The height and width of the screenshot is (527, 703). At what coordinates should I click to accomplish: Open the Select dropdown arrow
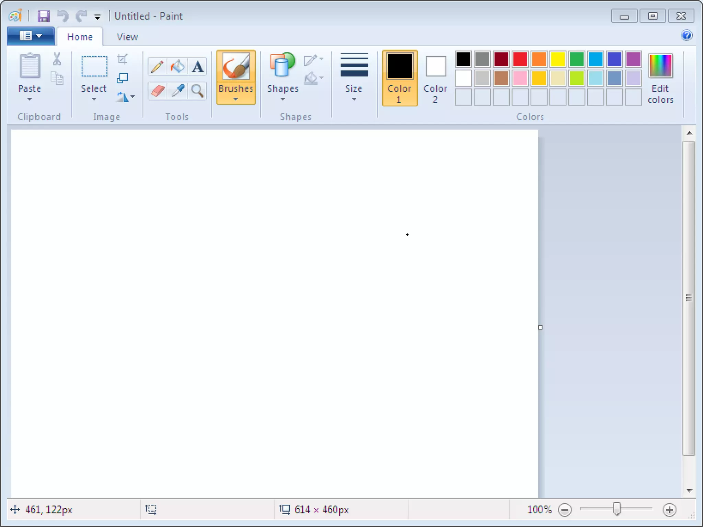click(x=94, y=99)
